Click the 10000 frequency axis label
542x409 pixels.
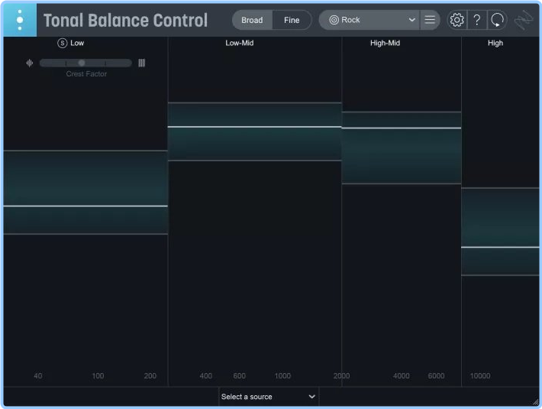[x=479, y=376]
